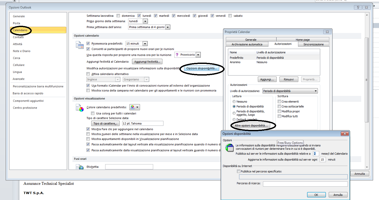Close the Opzioni disponibilità dialog
This screenshot has height=200, width=379.
345,134
